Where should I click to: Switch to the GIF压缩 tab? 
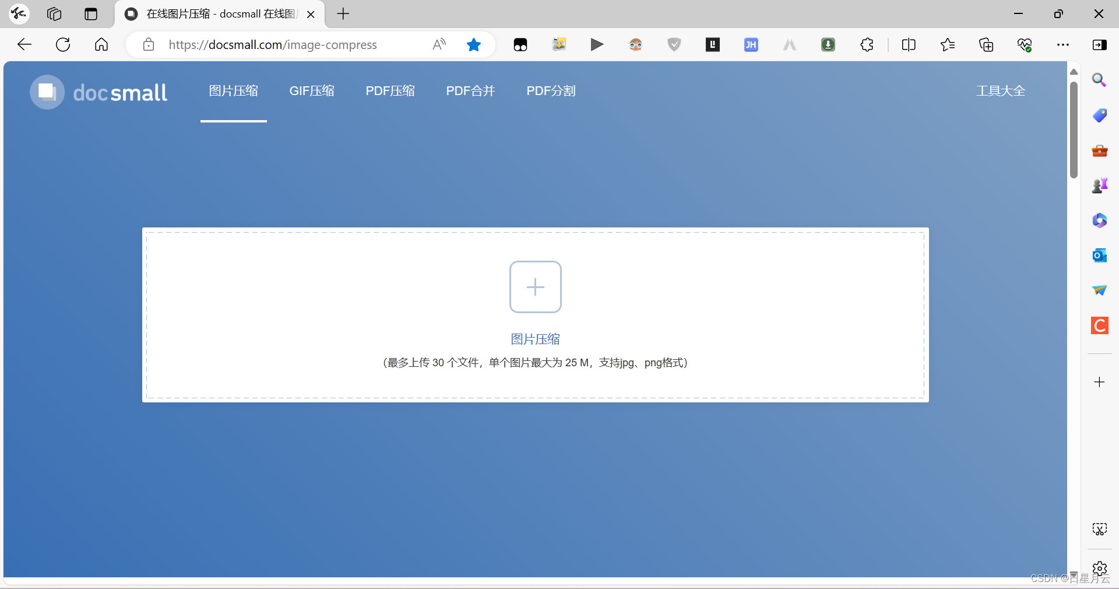[x=311, y=91]
